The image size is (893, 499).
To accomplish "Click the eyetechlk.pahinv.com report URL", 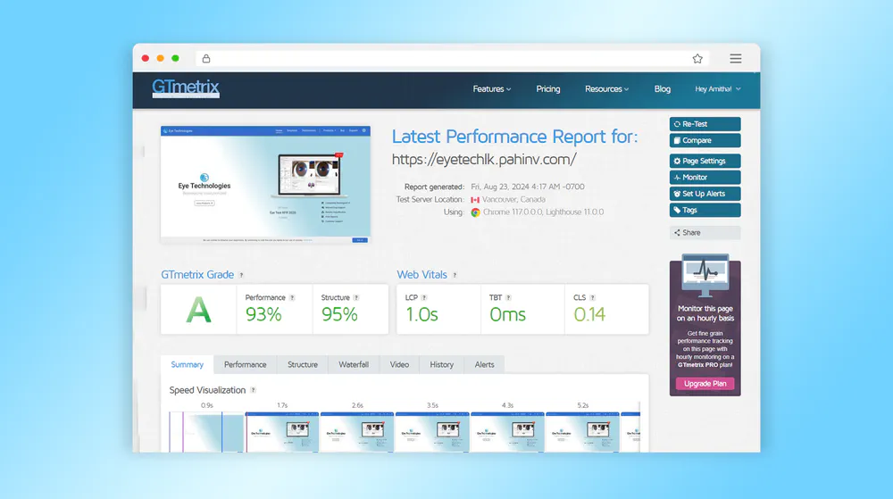I will 484,160.
